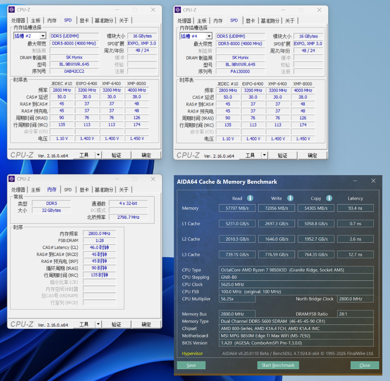The width and height of the screenshot is (390, 381).
Task: Minimize the AIDA64 benchmark window
Action: tap(355, 181)
